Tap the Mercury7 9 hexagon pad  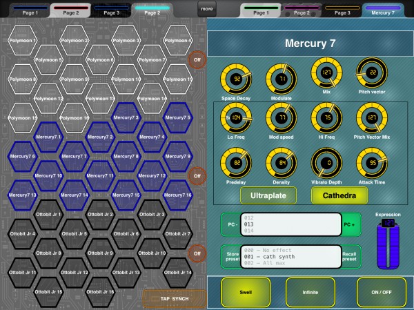pyautogui.click(x=178, y=156)
